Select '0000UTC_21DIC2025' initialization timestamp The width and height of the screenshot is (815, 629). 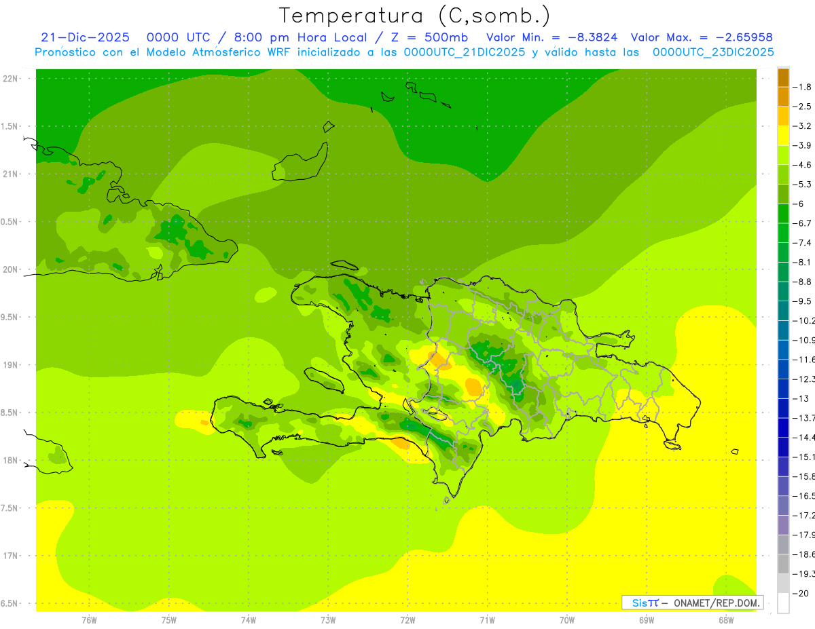[464, 52]
